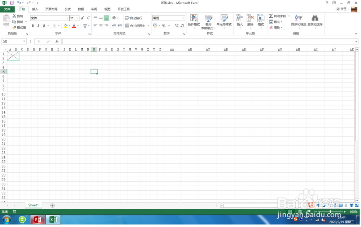
Task: Click the percent style % icon
Action: click(164, 26)
